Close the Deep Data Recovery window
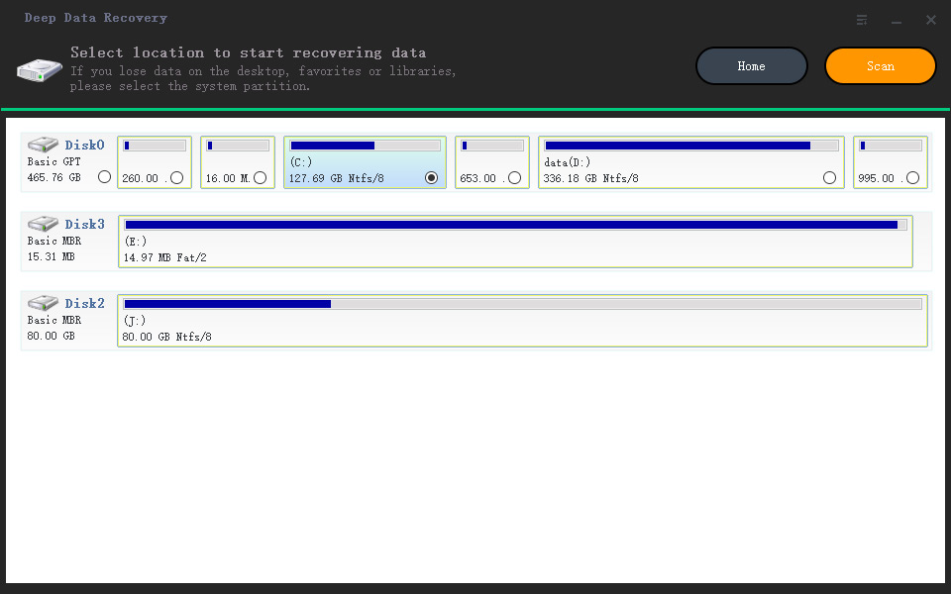Viewport: 951px width, 594px height. tap(931, 20)
